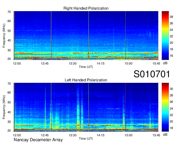Click the left-handed spectrogram plot

pos(86,107)
